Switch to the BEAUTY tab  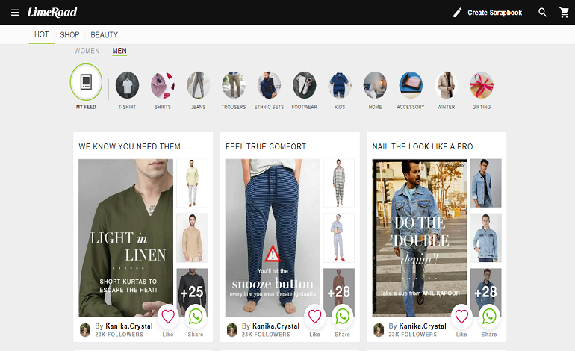click(105, 35)
